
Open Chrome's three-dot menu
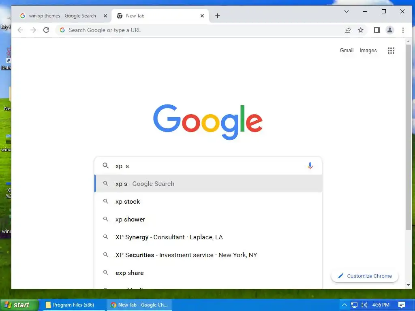click(403, 30)
